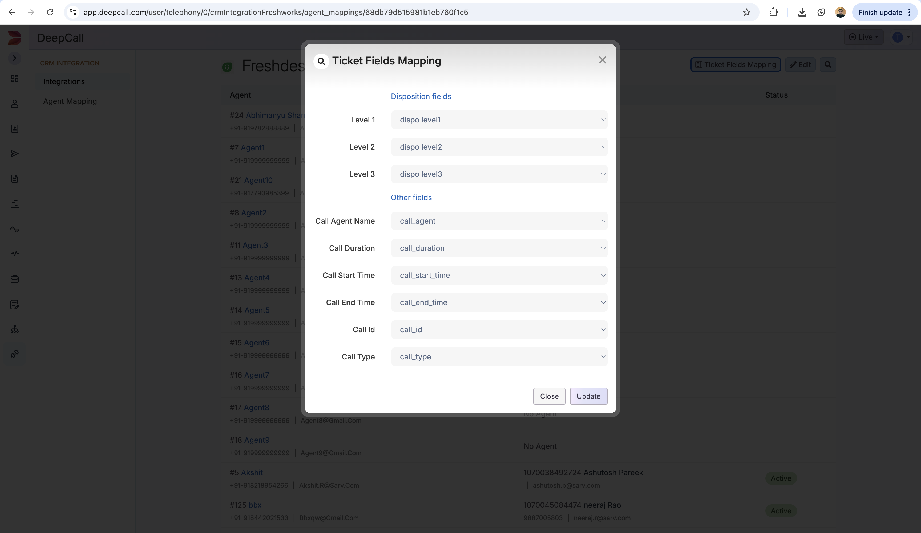Expand Call Duration mapping dropdown
The height and width of the screenshot is (533, 921).
[499, 248]
